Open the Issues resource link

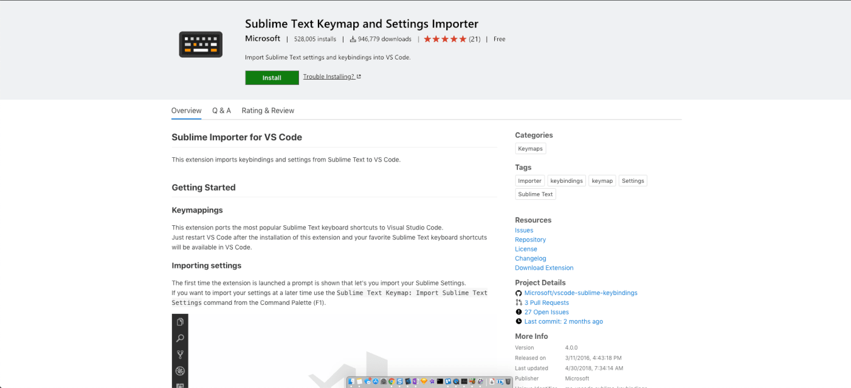524,230
